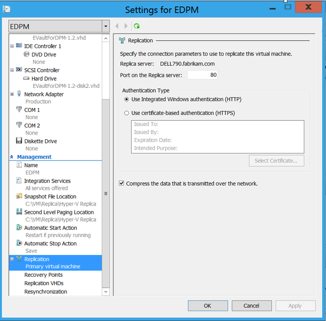326x321 pixels.
Task: Open the Recovery Points settings page
Action: coord(43,275)
